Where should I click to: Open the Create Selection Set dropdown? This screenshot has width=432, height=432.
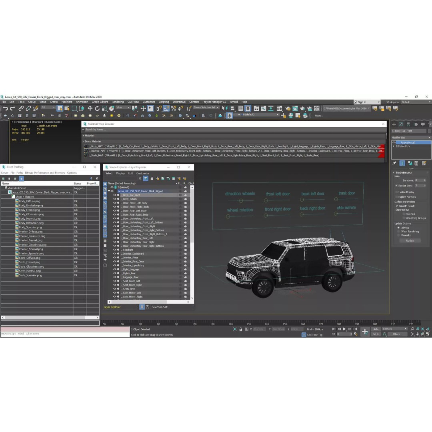point(206,108)
